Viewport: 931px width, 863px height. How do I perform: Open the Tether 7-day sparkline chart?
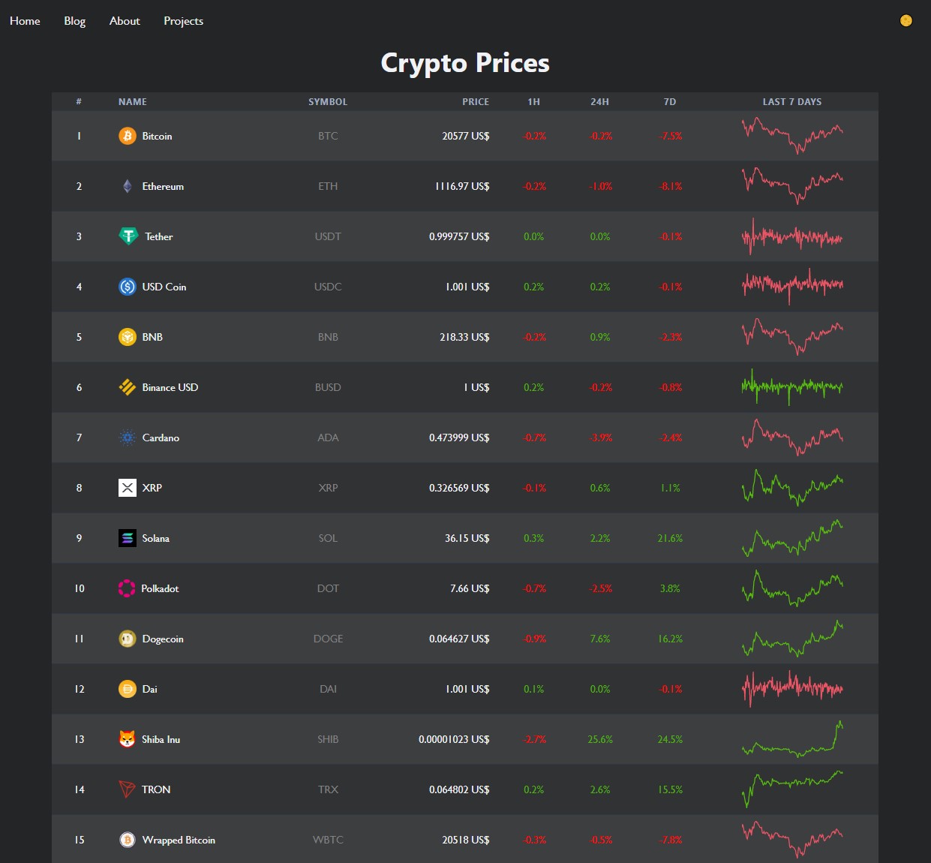pyautogui.click(x=792, y=236)
